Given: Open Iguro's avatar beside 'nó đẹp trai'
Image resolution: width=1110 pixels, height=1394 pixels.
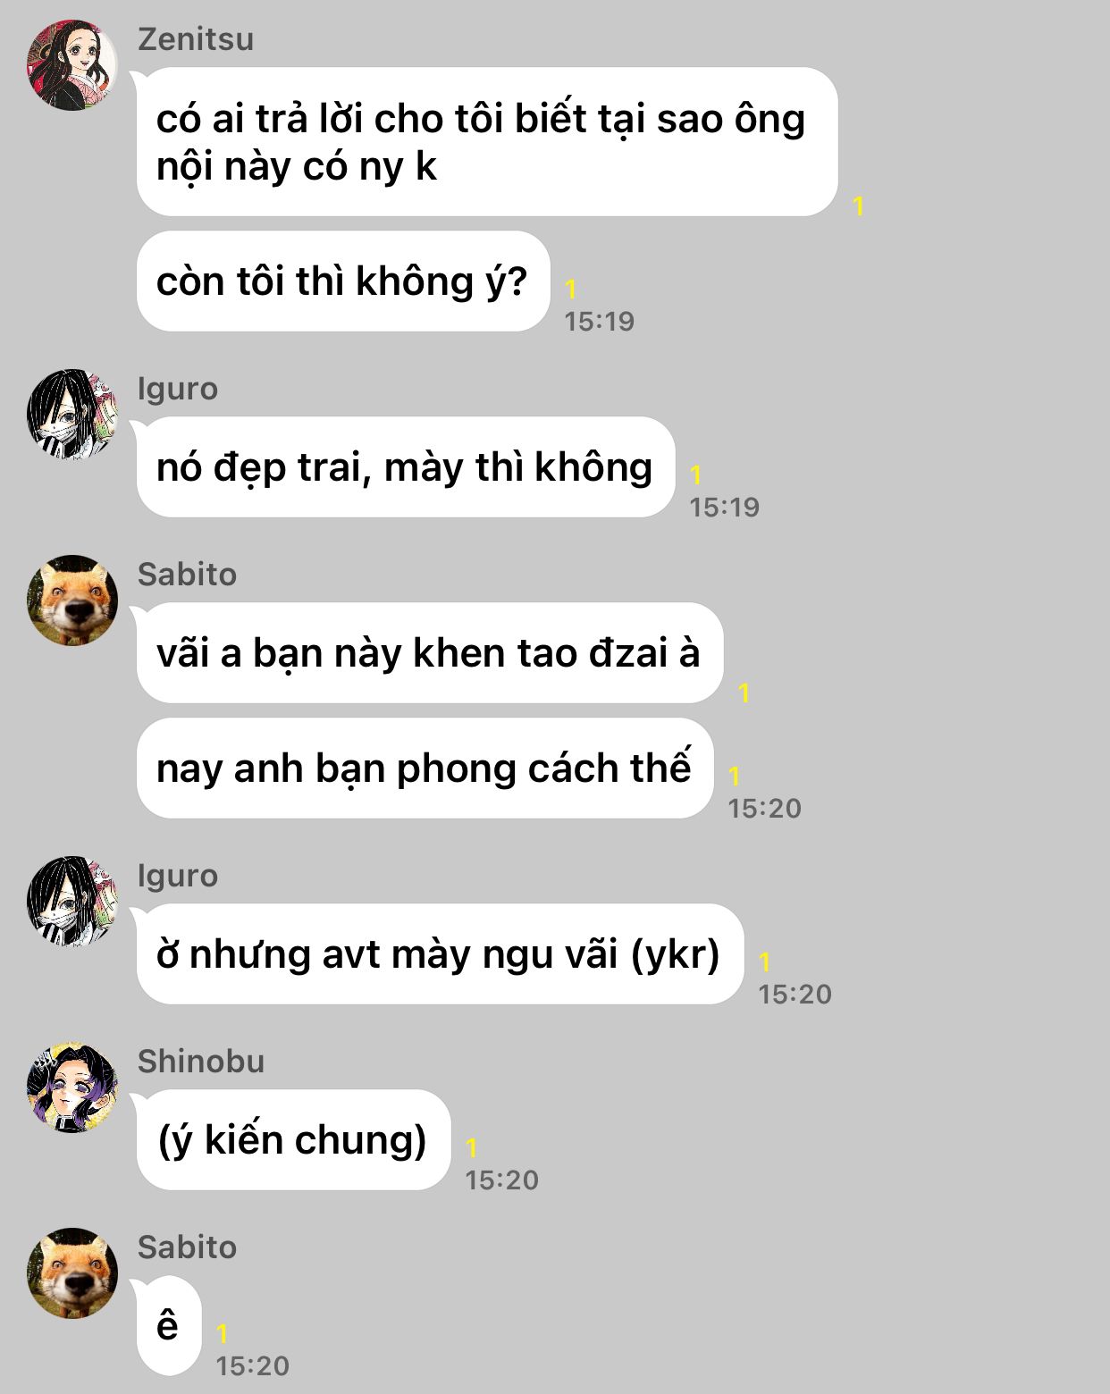Looking at the screenshot, I should pyautogui.click(x=72, y=415).
